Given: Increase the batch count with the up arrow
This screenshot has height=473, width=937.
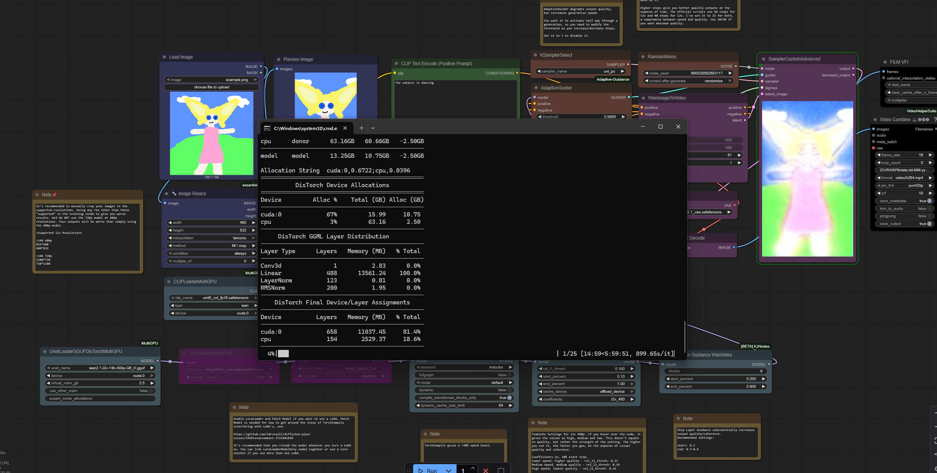Looking at the screenshot, I should pos(473,468).
